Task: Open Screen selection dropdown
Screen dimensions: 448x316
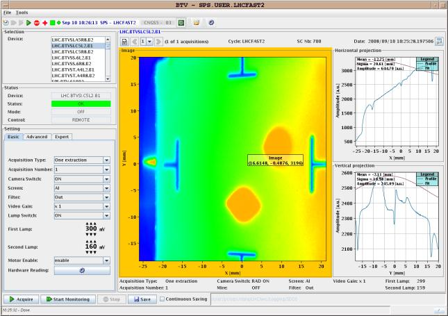Action: coord(106,188)
